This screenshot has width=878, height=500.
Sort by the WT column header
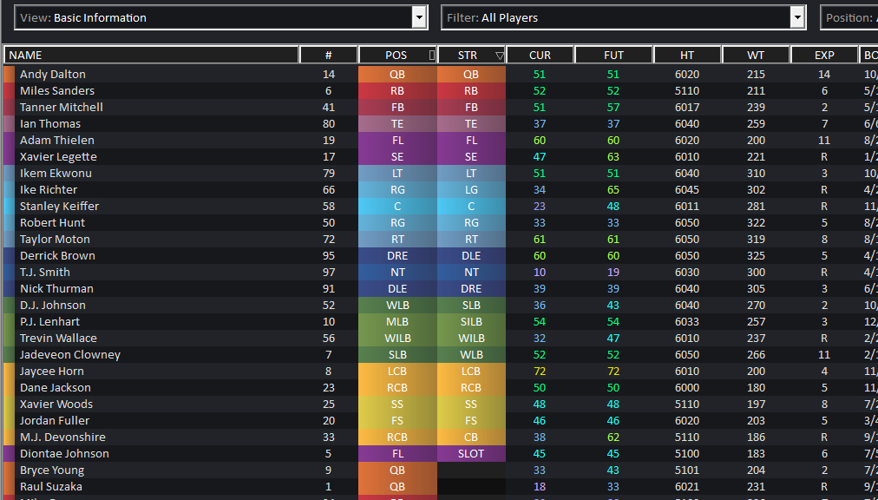(x=756, y=55)
